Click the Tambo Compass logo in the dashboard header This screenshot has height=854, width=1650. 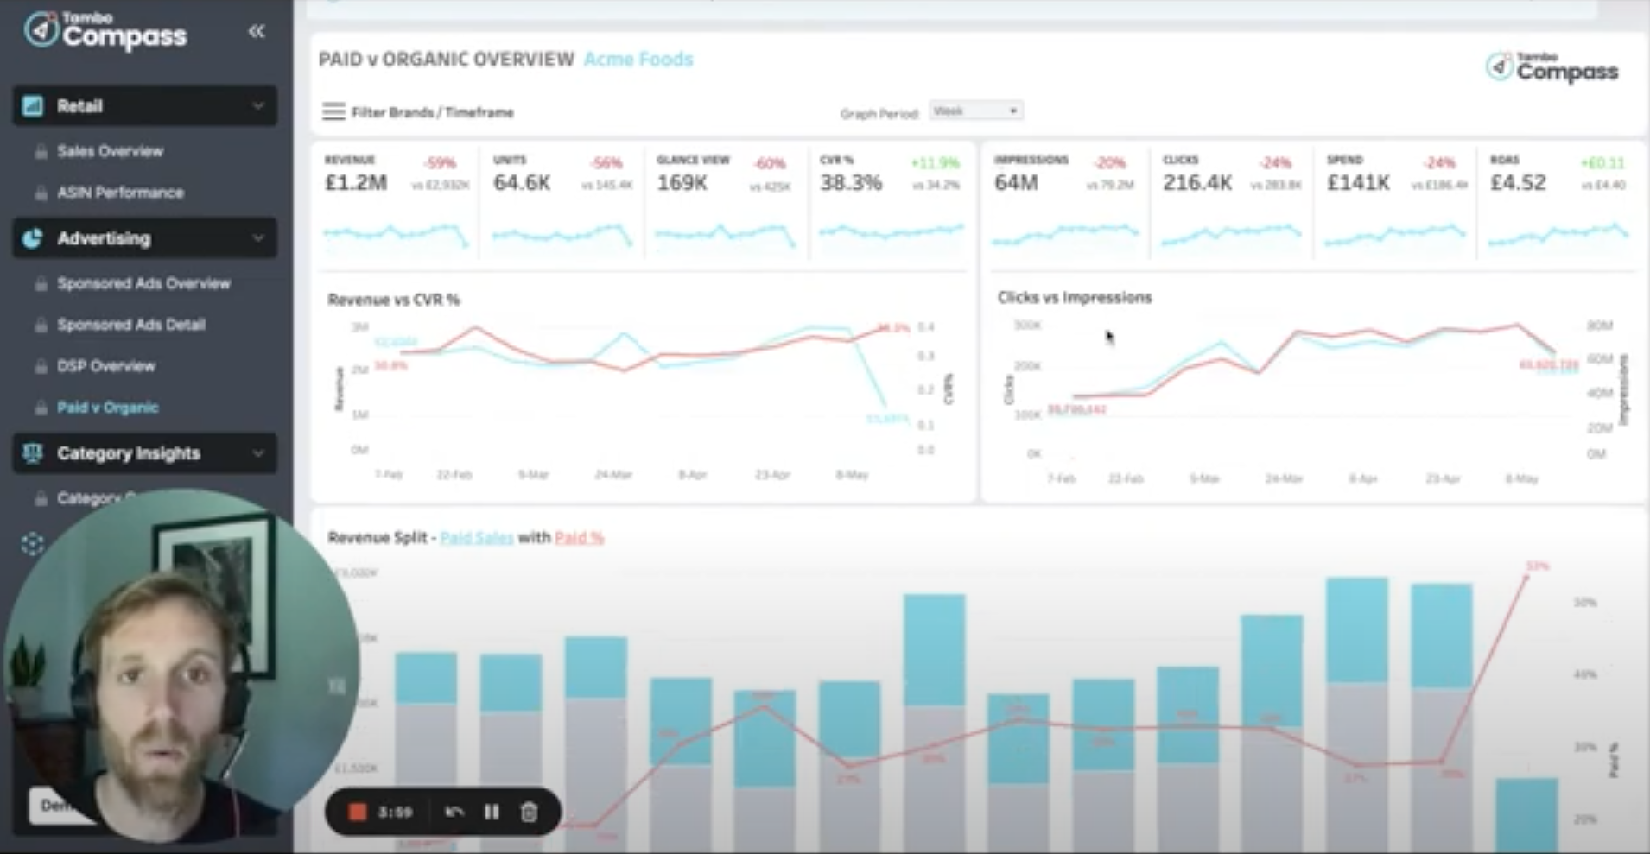(1552, 68)
